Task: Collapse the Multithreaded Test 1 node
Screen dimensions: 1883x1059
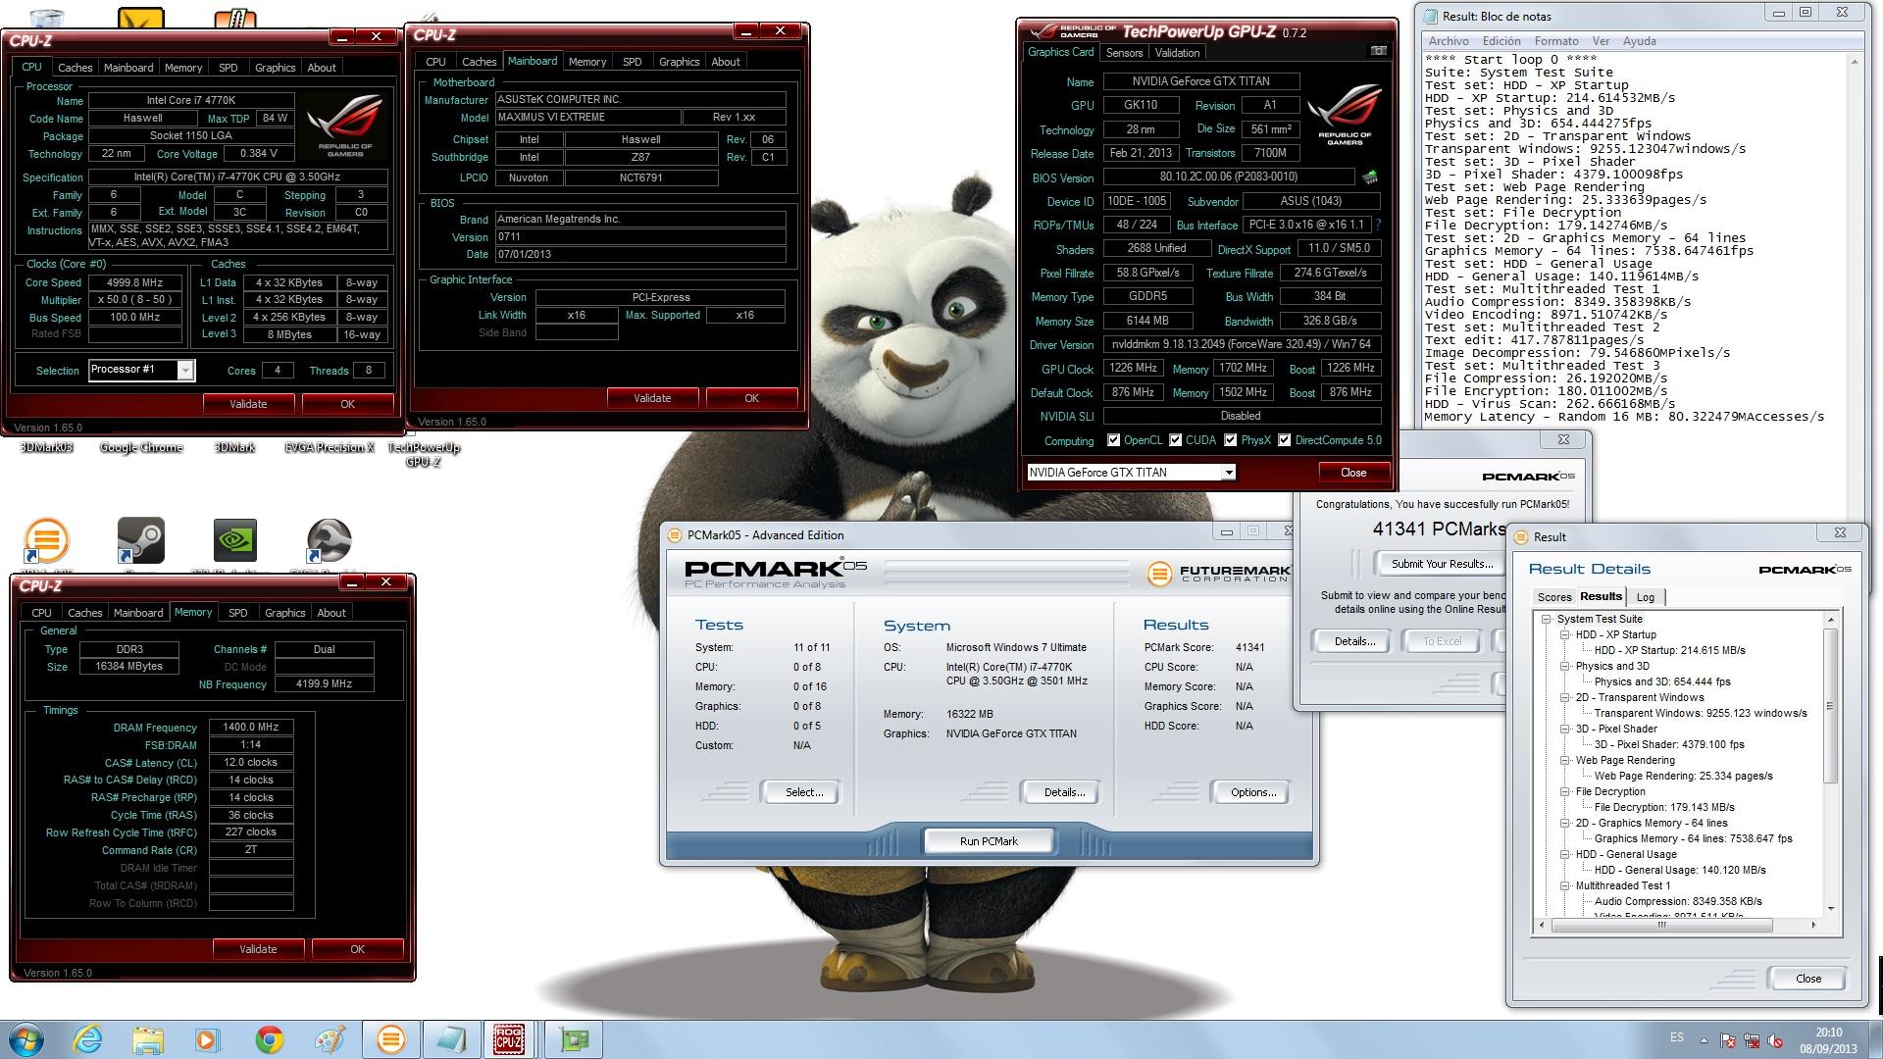Action: 1565,885
